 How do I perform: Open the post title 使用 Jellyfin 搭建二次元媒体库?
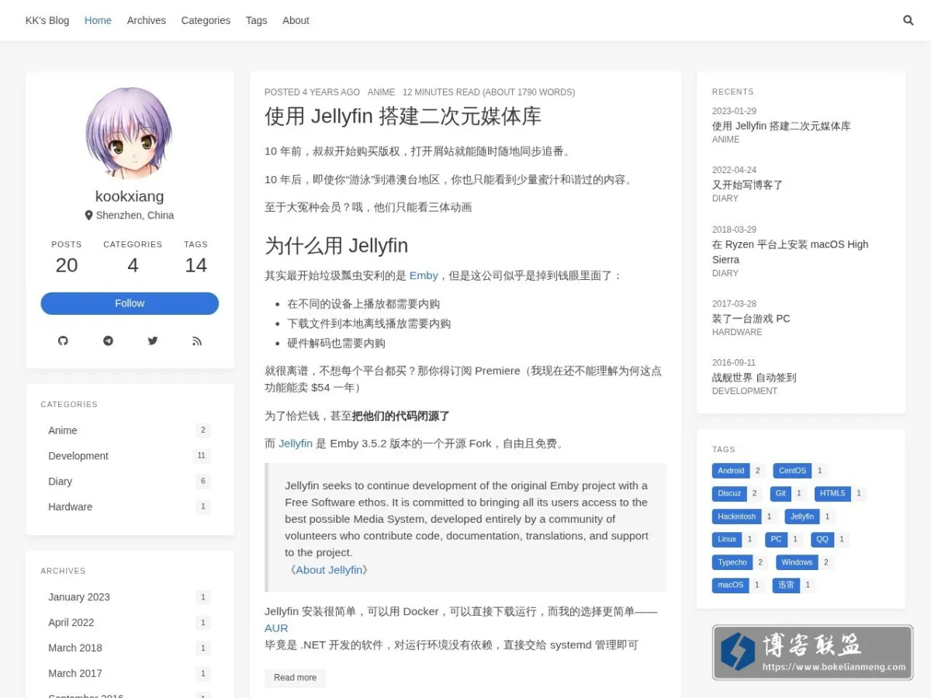tap(403, 116)
